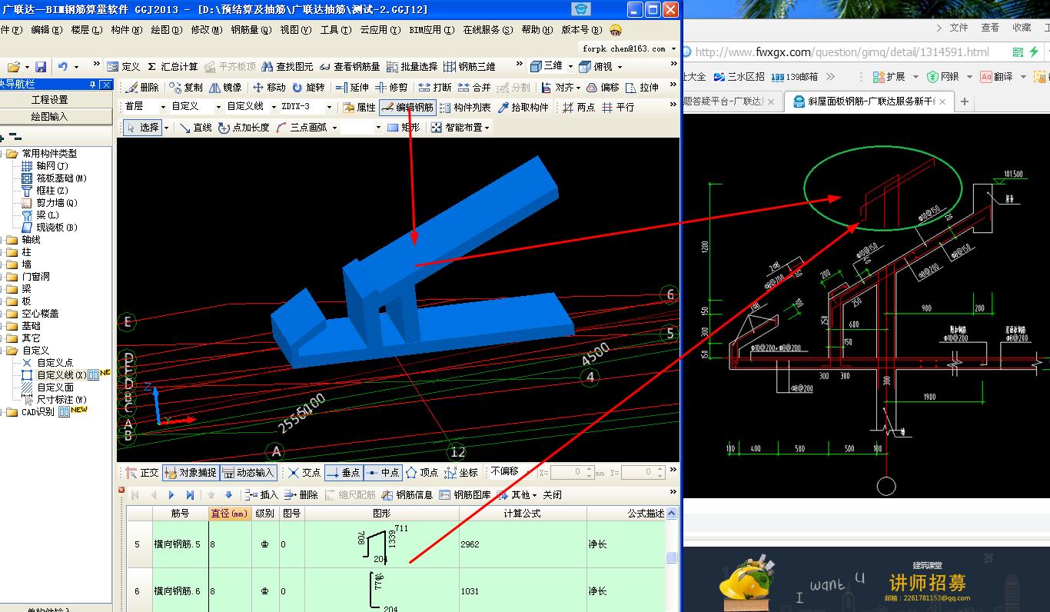Select 直线 line drawing tool
The width and height of the screenshot is (1050, 612).
(196, 128)
